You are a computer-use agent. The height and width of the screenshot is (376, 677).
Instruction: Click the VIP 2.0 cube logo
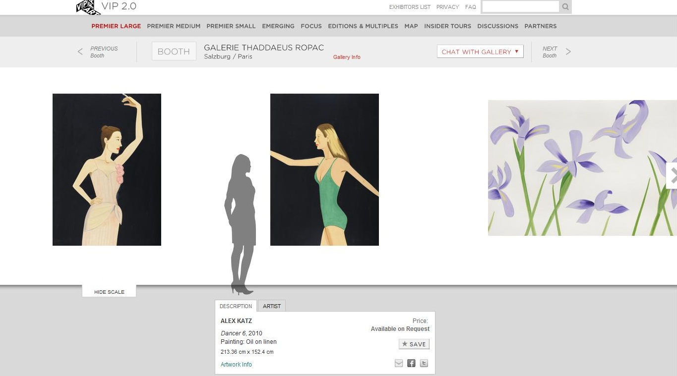click(88, 7)
